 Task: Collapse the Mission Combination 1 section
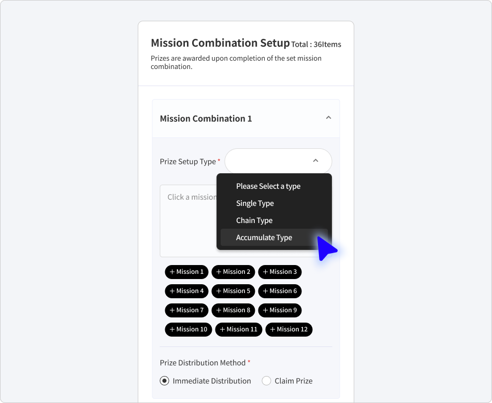point(328,118)
